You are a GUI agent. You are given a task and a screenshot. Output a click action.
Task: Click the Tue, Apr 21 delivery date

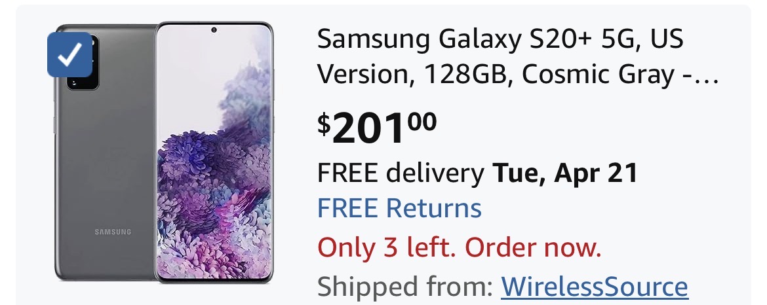click(x=565, y=172)
